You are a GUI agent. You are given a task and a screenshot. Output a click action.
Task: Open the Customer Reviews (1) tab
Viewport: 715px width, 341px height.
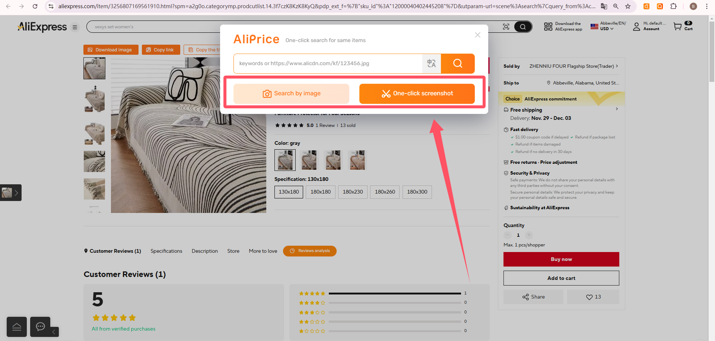(112, 251)
